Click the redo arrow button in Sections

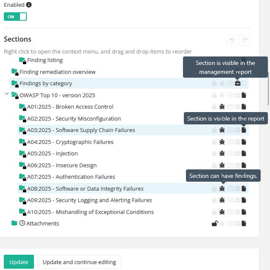click(x=245, y=41)
